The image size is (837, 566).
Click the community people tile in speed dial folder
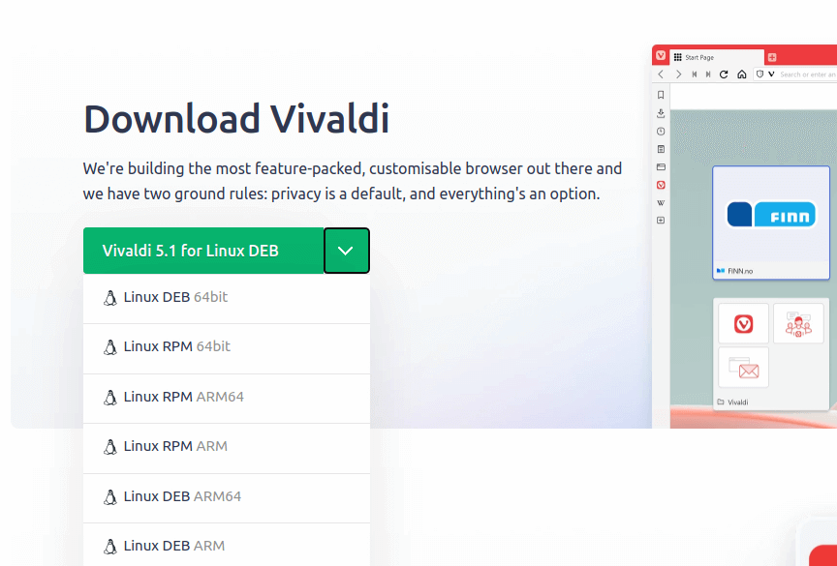coord(798,323)
